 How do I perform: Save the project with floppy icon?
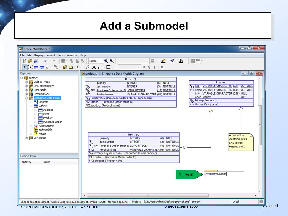pyautogui.click(x=36, y=61)
